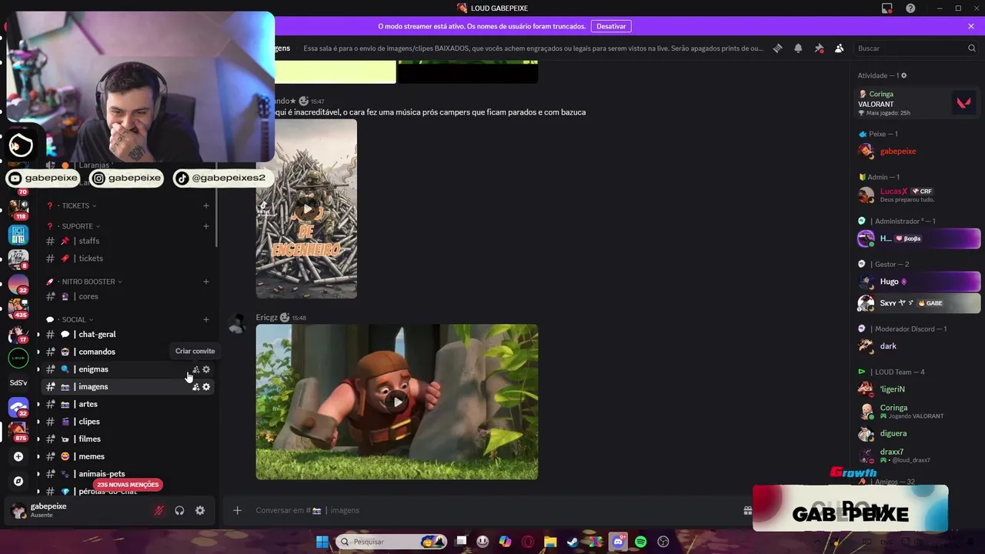Image resolution: width=985 pixels, height=554 pixels.
Task: Open the Discord inbox icon
Action: pyautogui.click(x=887, y=8)
